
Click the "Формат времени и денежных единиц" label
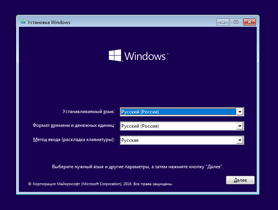pyautogui.click(x=74, y=126)
